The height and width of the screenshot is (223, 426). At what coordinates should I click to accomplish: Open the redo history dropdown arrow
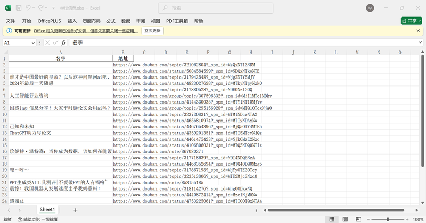tap(46, 8)
